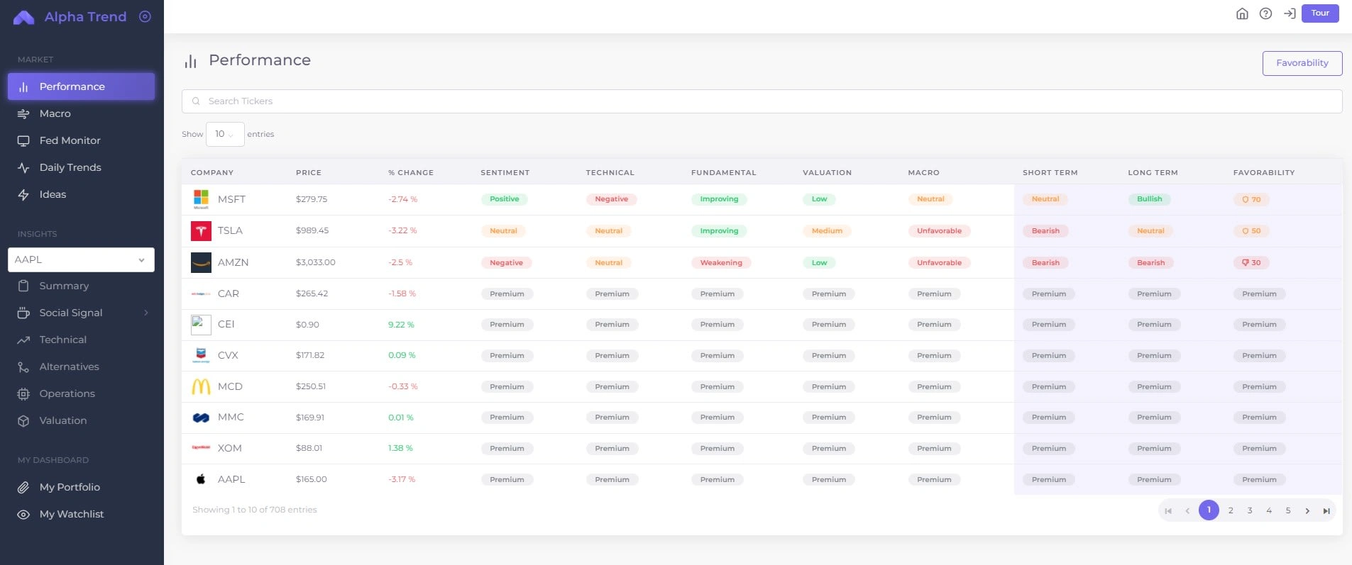Image resolution: width=1352 pixels, height=565 pixels.
Task: Click the McDonald's logo for MCD
Action: (201, 386)
